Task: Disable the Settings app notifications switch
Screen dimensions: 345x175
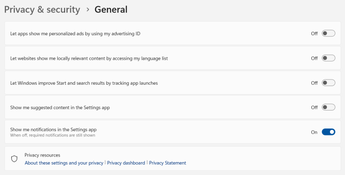Action: [328, 132]
